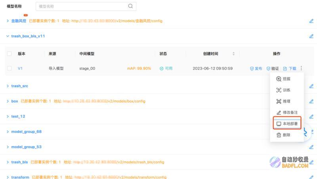Expand the transform model group
The image size is (317, 179).
click(x=8, y=177)
